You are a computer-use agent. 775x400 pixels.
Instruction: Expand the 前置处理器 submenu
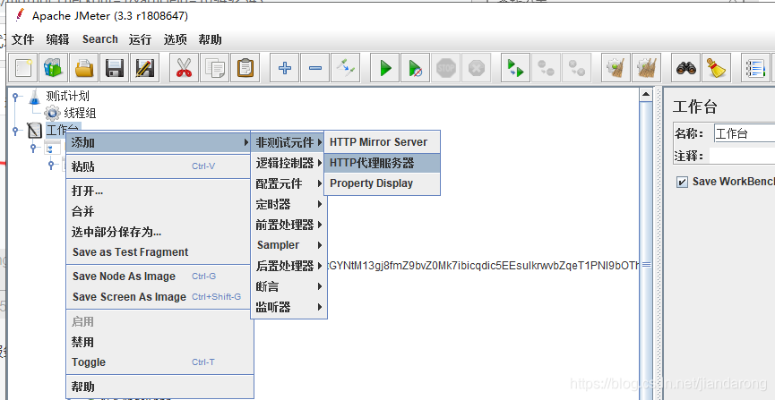pyautogui.click(x=289, y=225)
